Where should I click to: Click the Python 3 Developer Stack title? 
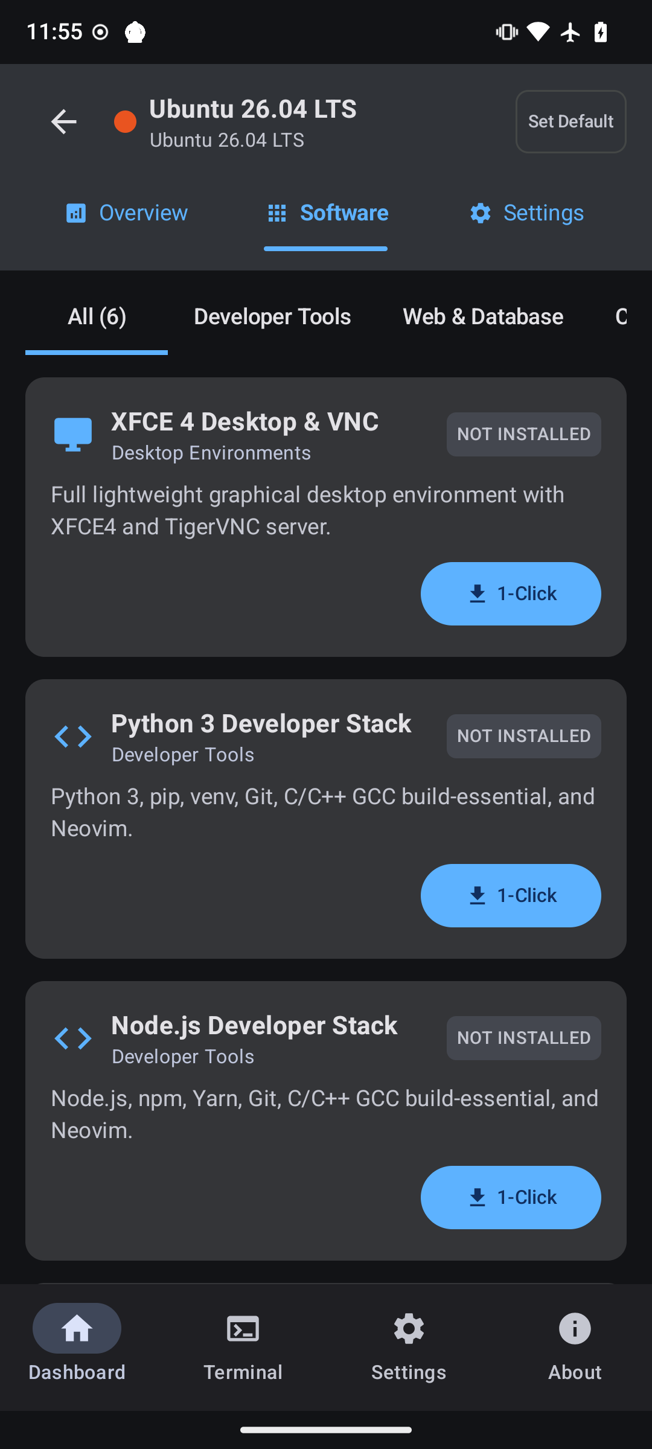click(261, 723)
